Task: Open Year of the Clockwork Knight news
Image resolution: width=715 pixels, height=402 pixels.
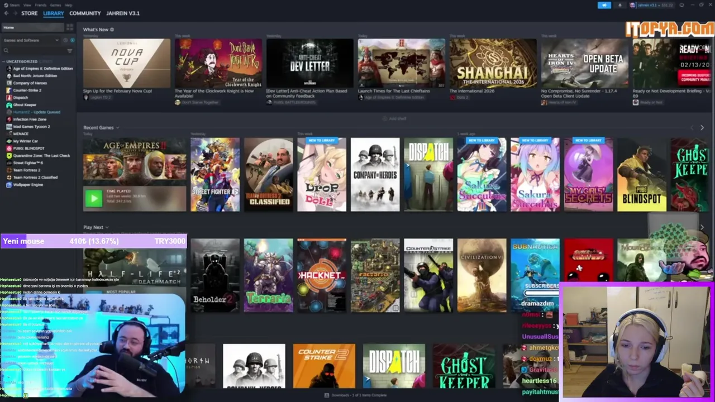Action: coord(218,63)
